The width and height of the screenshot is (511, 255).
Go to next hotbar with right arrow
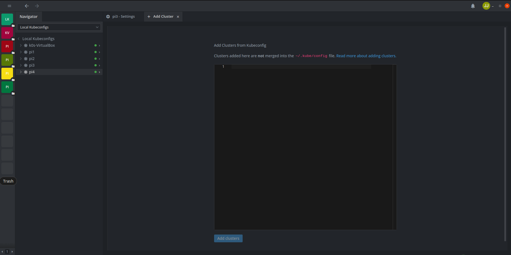pyautogui.click(x=12, y=252)
